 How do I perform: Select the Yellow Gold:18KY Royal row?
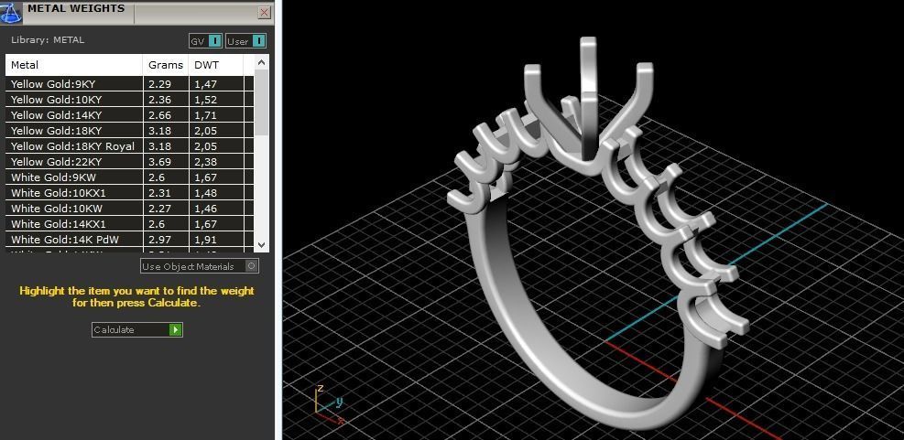tap(130, 146)
